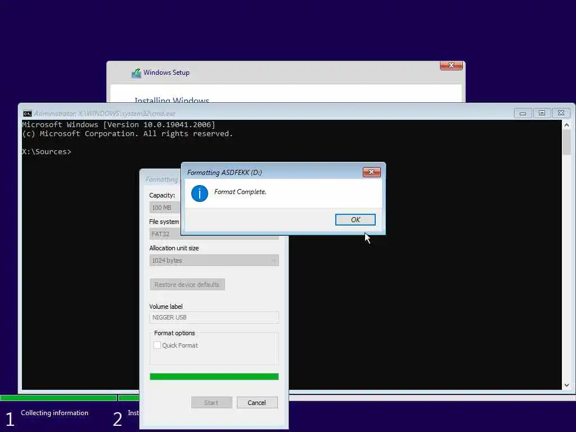Image resolution: width=576 pixels, height=432 pixels.
Task: Select the "Format Complete." message text
Action: [x=240, y=192]
